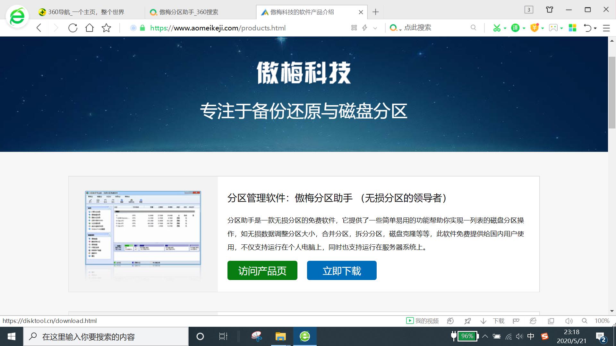
Task: Expand the translate tool dropdown arrow
Action: pos(524,28)
